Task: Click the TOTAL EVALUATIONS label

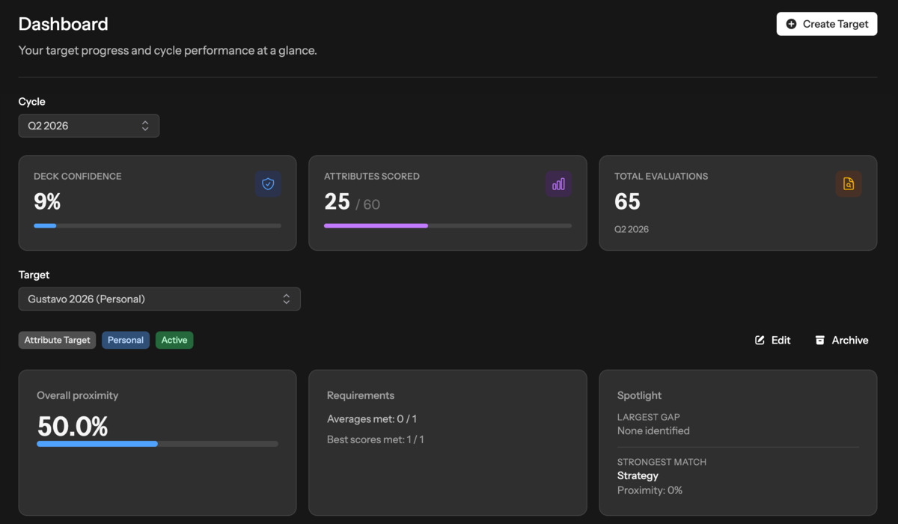Action: pos(661,177)
